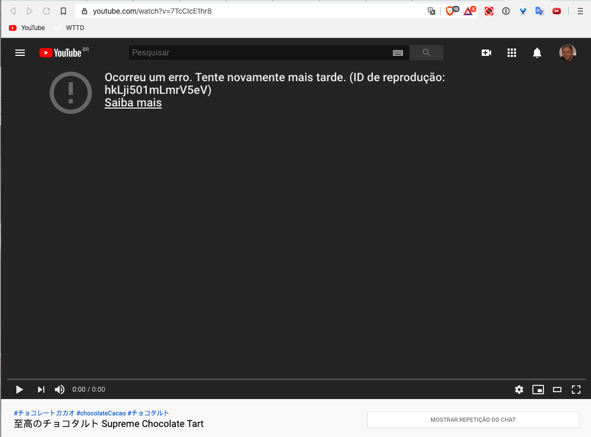The width and height of the screenshot is (591, 437).
Task: Open the red blocker extension icon
Action: (489, 11)
